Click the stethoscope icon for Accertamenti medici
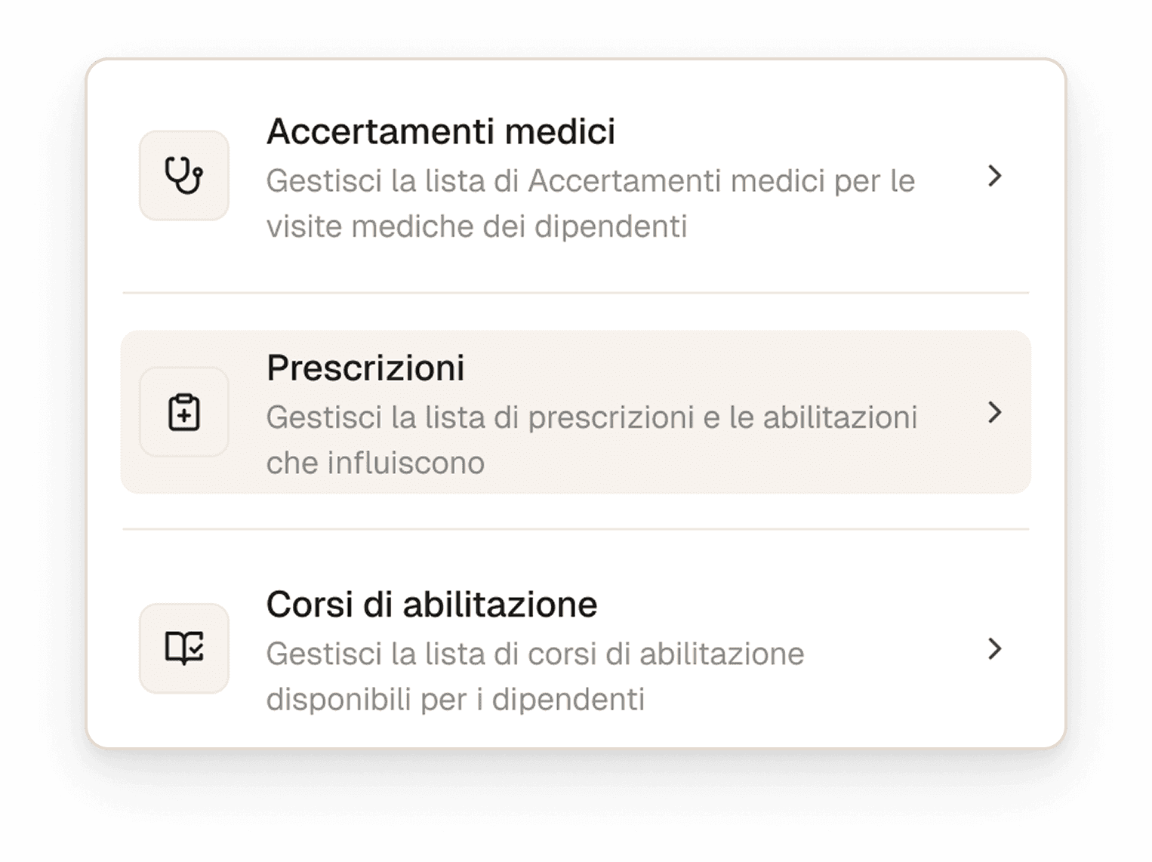 pos(184,176)
